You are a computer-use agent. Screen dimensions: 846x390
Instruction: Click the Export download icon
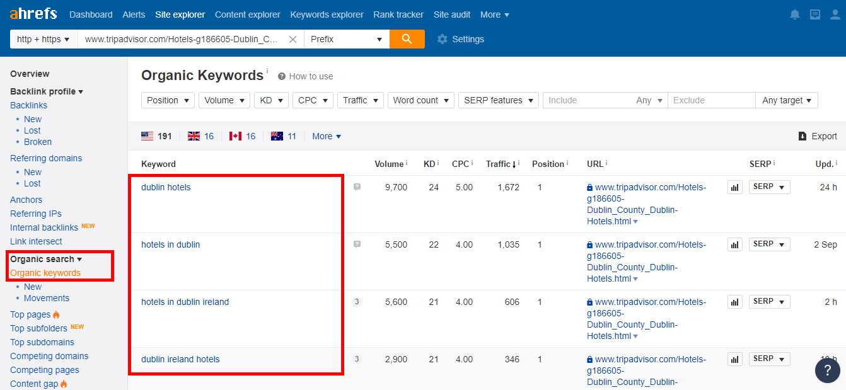(x=803, y=136)
